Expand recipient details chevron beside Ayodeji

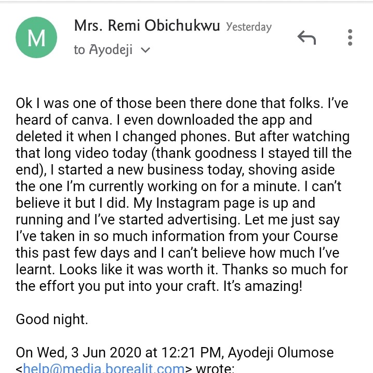pyautogui.click(x=145, y=50)
